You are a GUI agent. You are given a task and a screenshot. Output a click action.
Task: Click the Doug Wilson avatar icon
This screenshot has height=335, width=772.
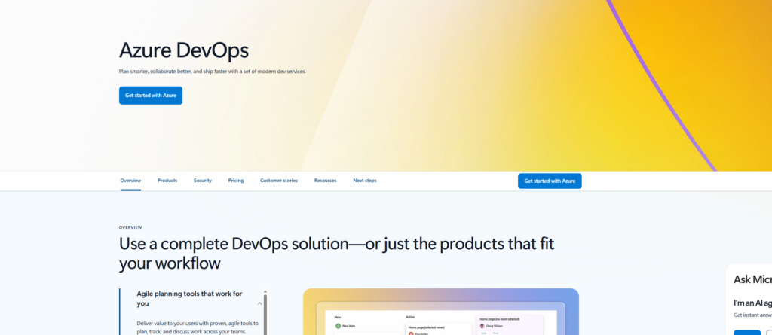tap(482, 326)
